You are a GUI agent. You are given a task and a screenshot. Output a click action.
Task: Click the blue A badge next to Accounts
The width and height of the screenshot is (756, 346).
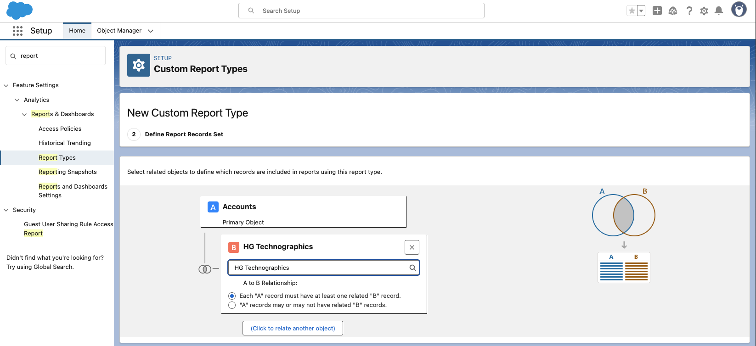213,207
